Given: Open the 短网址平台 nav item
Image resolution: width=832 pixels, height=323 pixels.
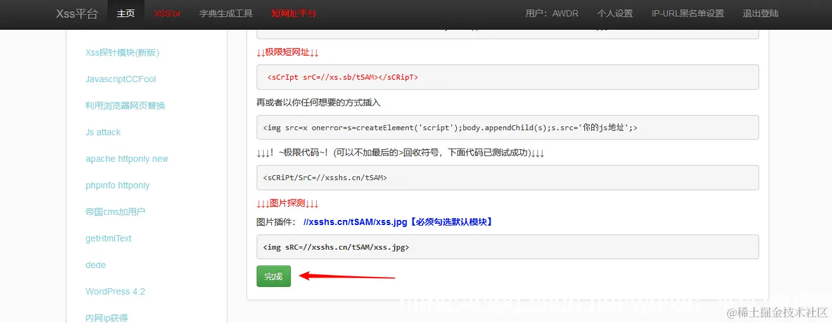Looking at the screenshot, I should pyautogui.click(x=293, y=13).
